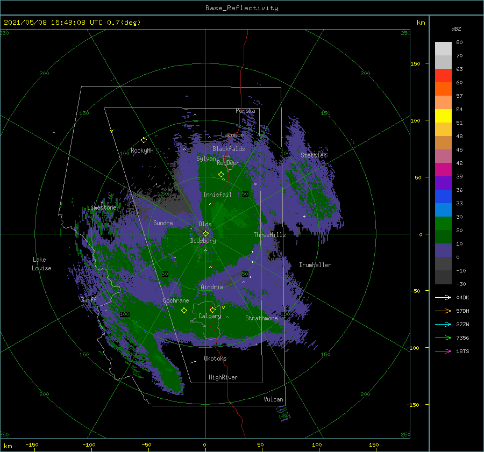Click the white 04DK arrow in legend
The image size is (484, 452).
pyautogui.click(x=443, y=297)
